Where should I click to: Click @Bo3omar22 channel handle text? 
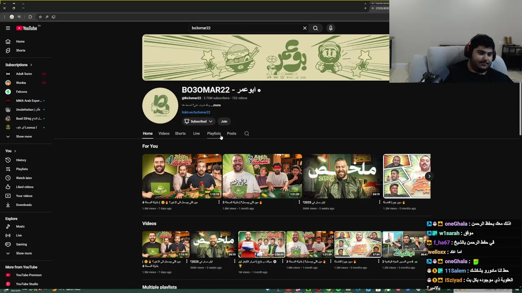pyautogui.click(x=191, y=98)
